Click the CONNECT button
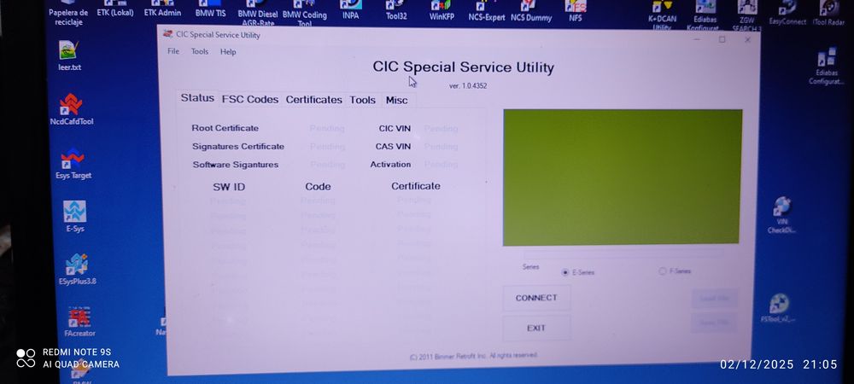854x384 pixels. point(536,298)
